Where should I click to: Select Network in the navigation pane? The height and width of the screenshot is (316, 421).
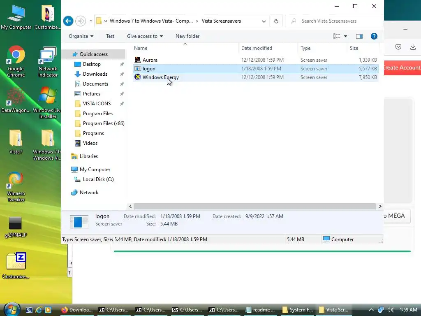(x=89, y=193)
